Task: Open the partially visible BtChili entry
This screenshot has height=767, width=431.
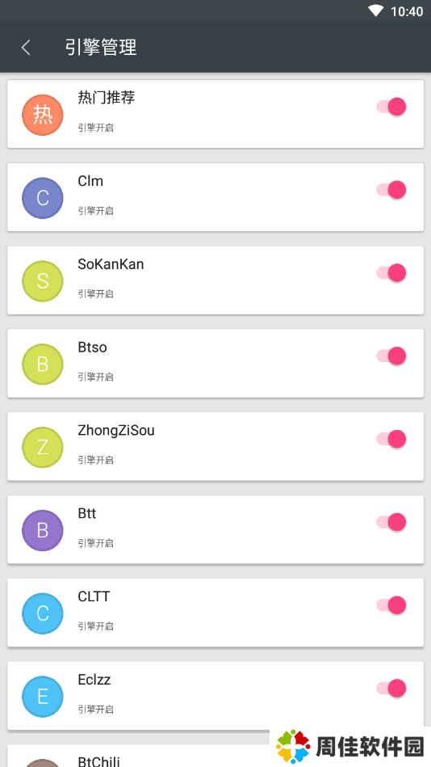Action: click(x=138, y=756)
